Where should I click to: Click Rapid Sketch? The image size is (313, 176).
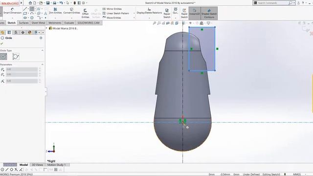pos(184,13)
